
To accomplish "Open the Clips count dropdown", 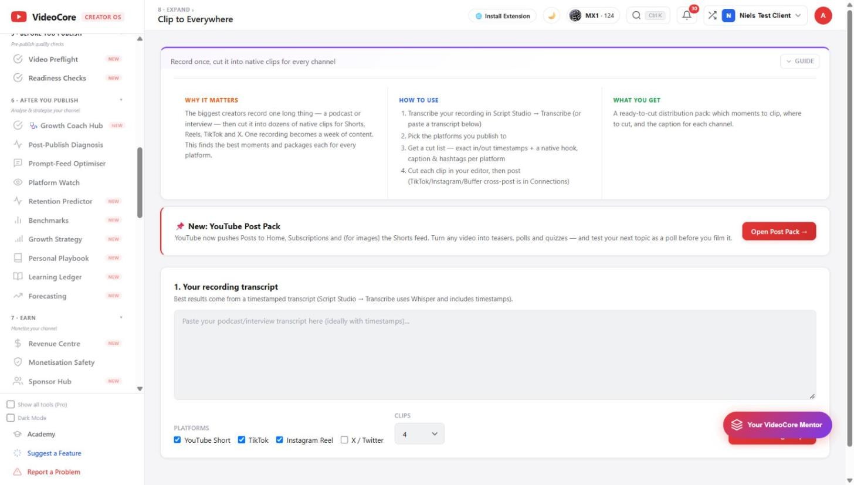I will click(x=419, y=434).
